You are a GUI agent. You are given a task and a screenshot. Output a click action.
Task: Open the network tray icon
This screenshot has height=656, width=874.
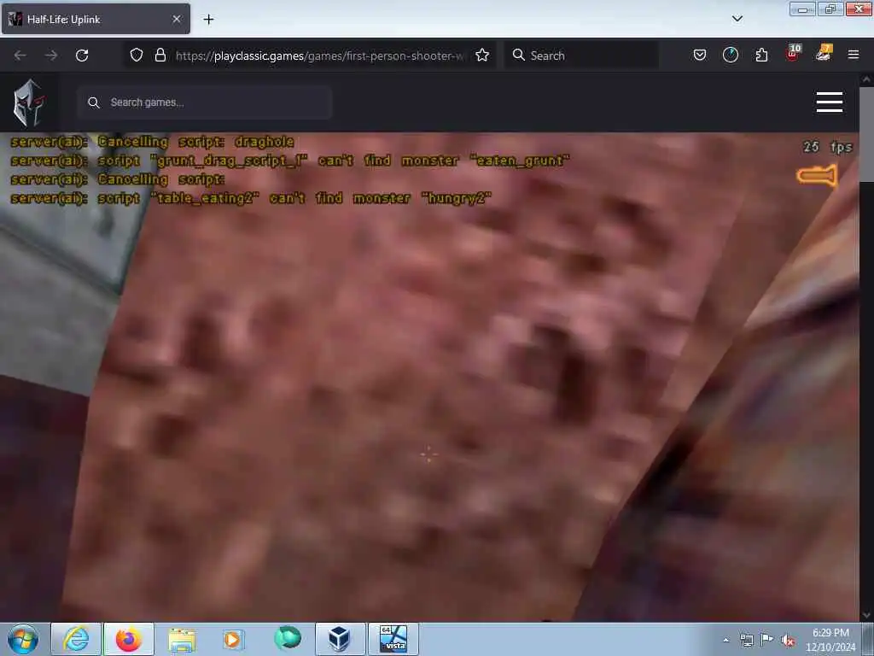[746, 640]
